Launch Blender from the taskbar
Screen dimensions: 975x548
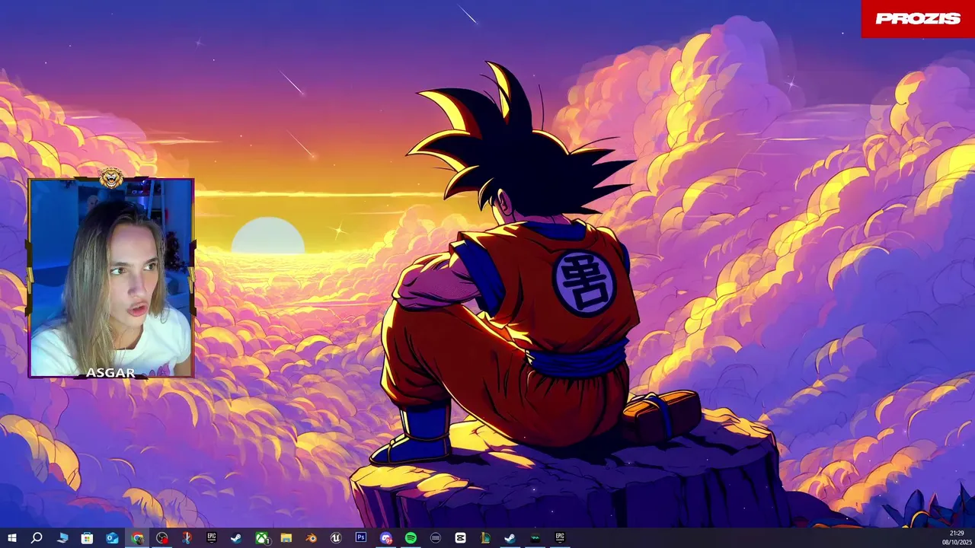coord(311,538)
